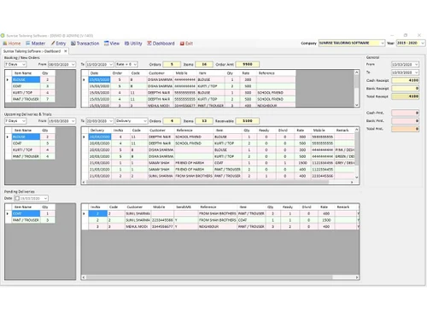Expand the Year 2019-2020 dropdown
The width and height of the screenshot is (427, 320).
point(423,43)
